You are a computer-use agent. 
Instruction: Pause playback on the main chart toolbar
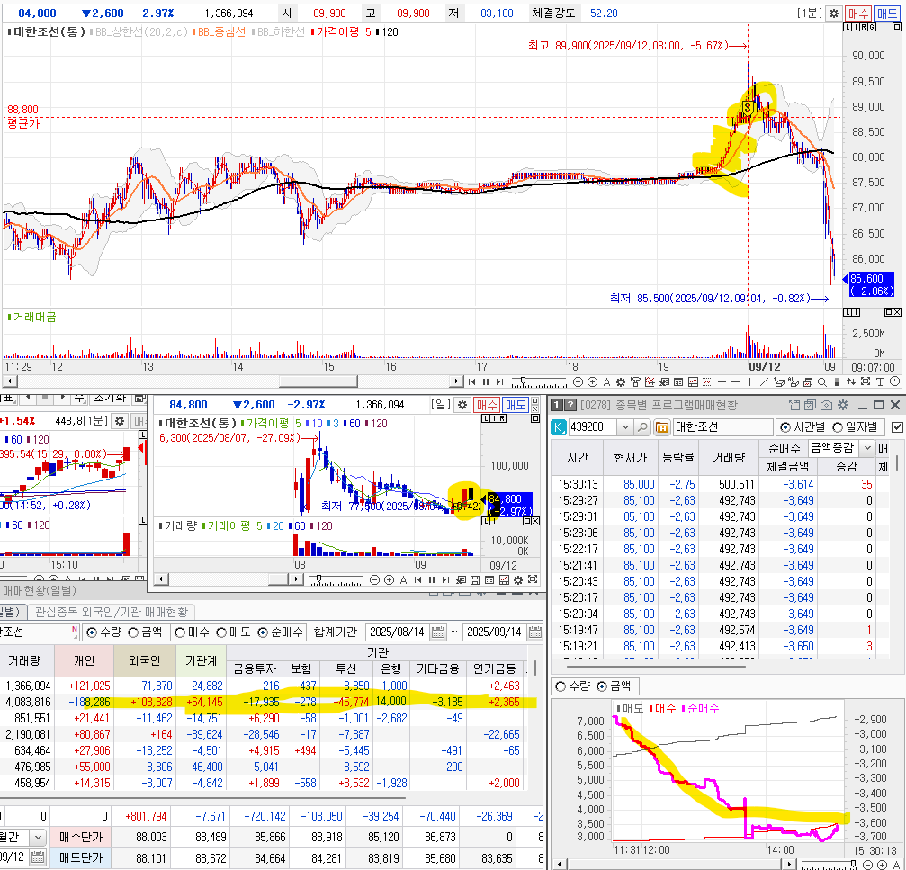click(x=485, y=381)
